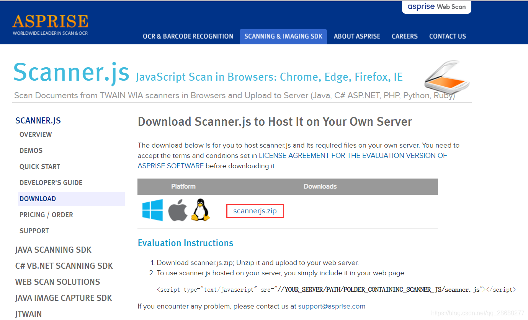Click instruction 'To use scanner.js hosted on your server'

(x=281, y=273)
